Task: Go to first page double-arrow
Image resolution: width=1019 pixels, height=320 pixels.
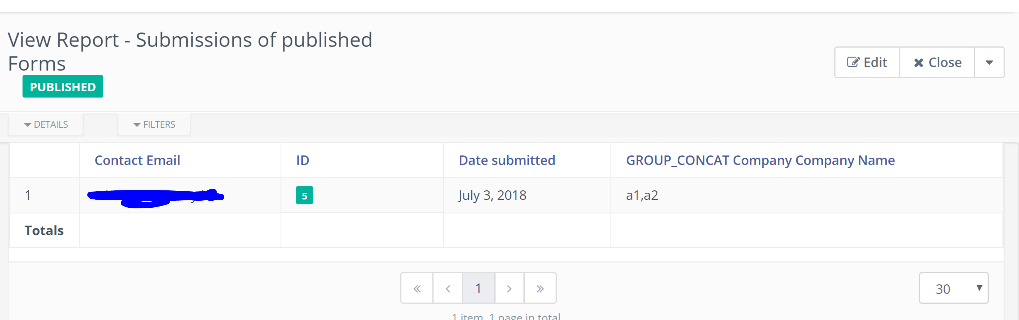Action: point(417,288)
